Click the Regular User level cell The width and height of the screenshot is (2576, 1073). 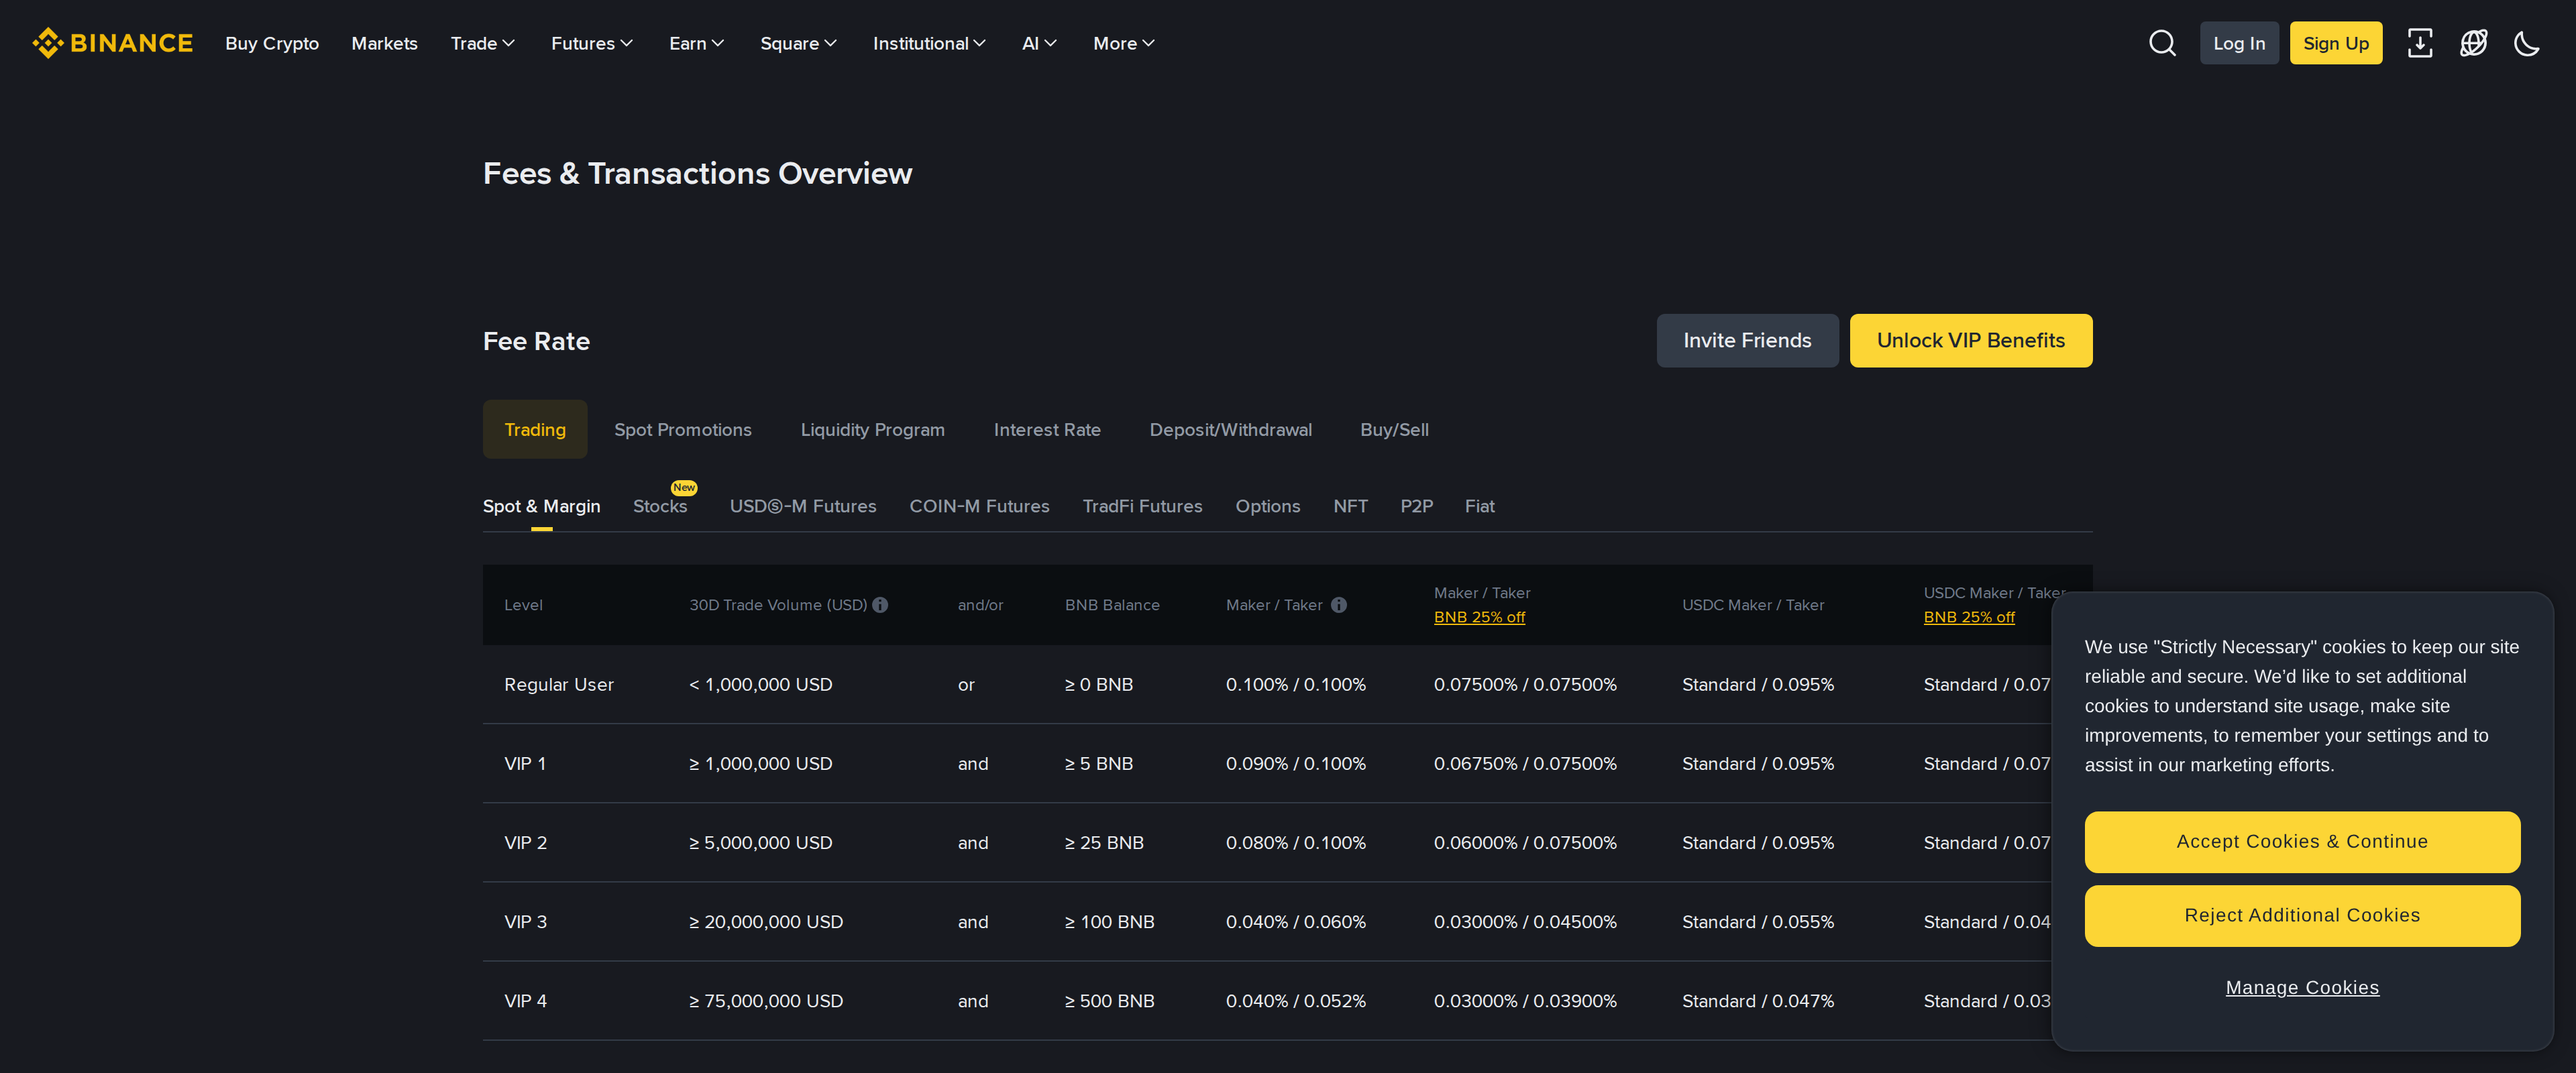[x=559, y=684]
